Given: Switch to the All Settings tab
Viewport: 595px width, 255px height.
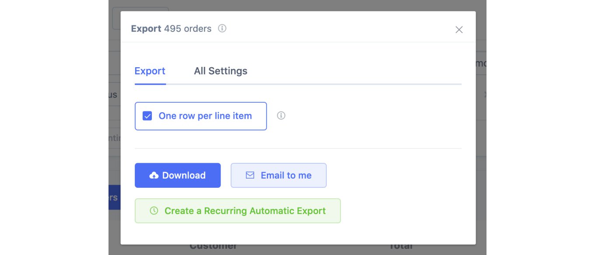Looking at the screenshot, I should point(220,71).
